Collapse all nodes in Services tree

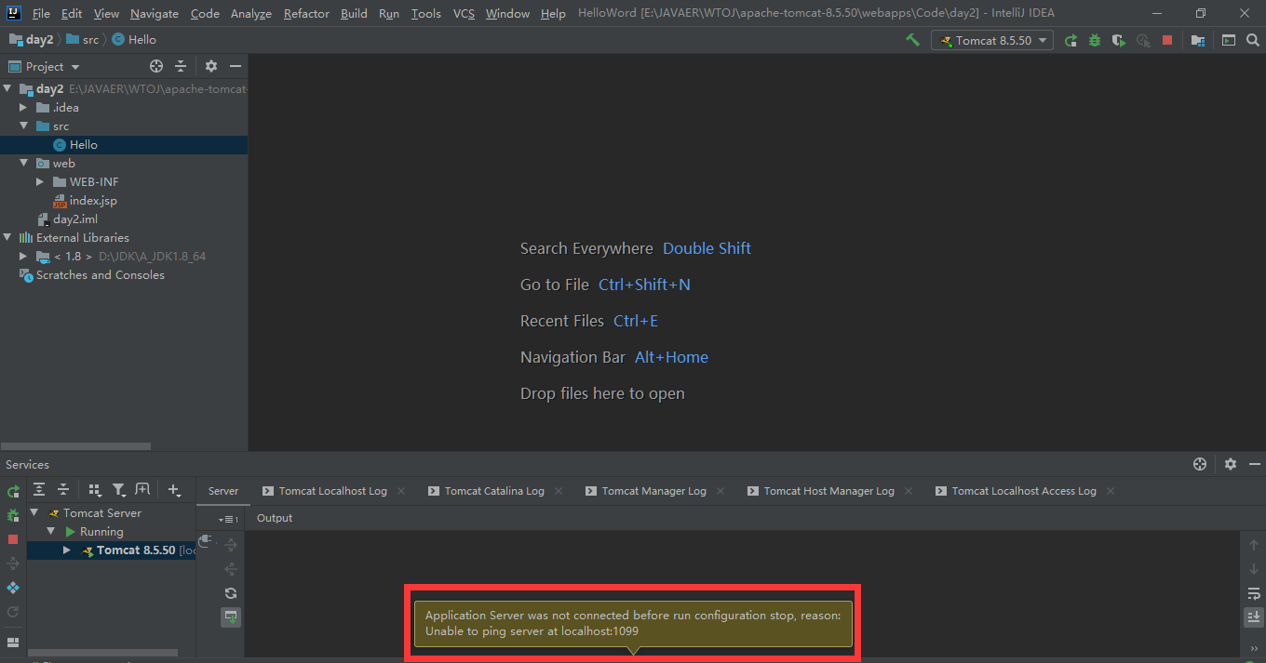[x=63, y=490]
